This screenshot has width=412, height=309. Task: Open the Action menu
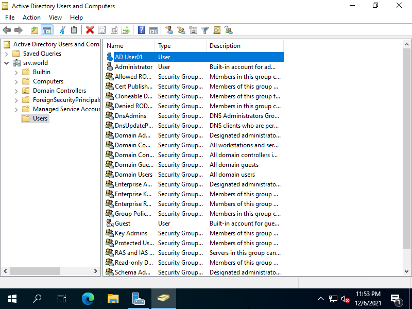31,17
